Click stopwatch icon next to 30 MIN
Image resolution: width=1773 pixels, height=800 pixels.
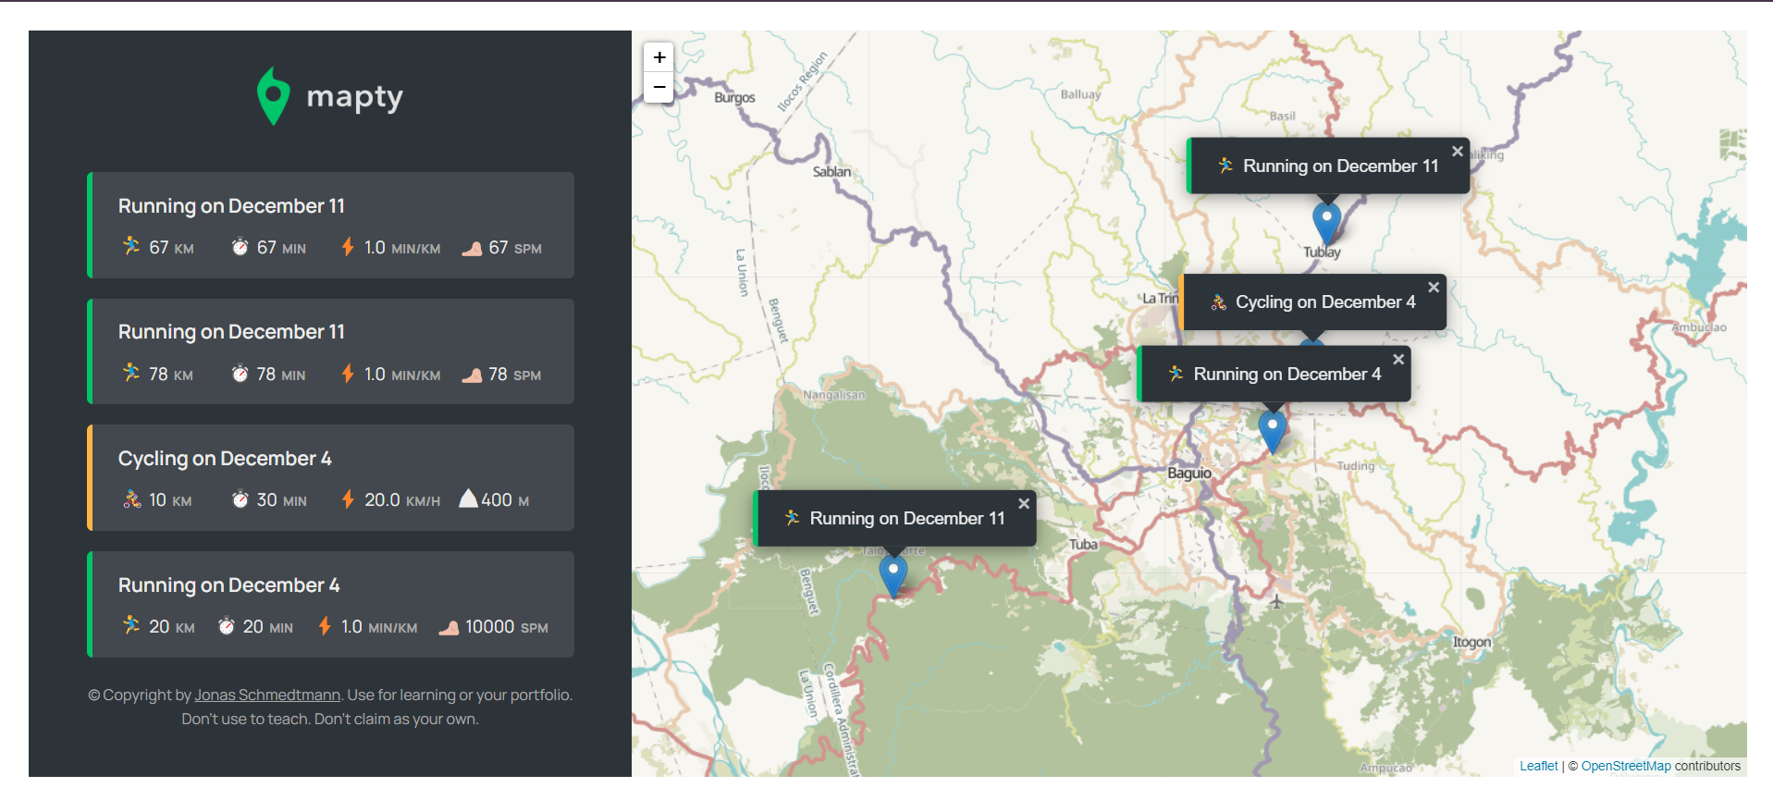240,499
